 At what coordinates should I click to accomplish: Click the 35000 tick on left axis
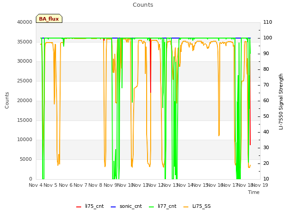point(25,42)
